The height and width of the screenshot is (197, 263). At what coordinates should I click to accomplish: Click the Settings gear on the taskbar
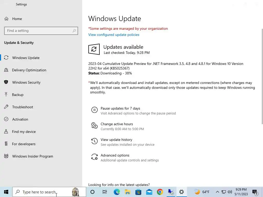[182, 192]
